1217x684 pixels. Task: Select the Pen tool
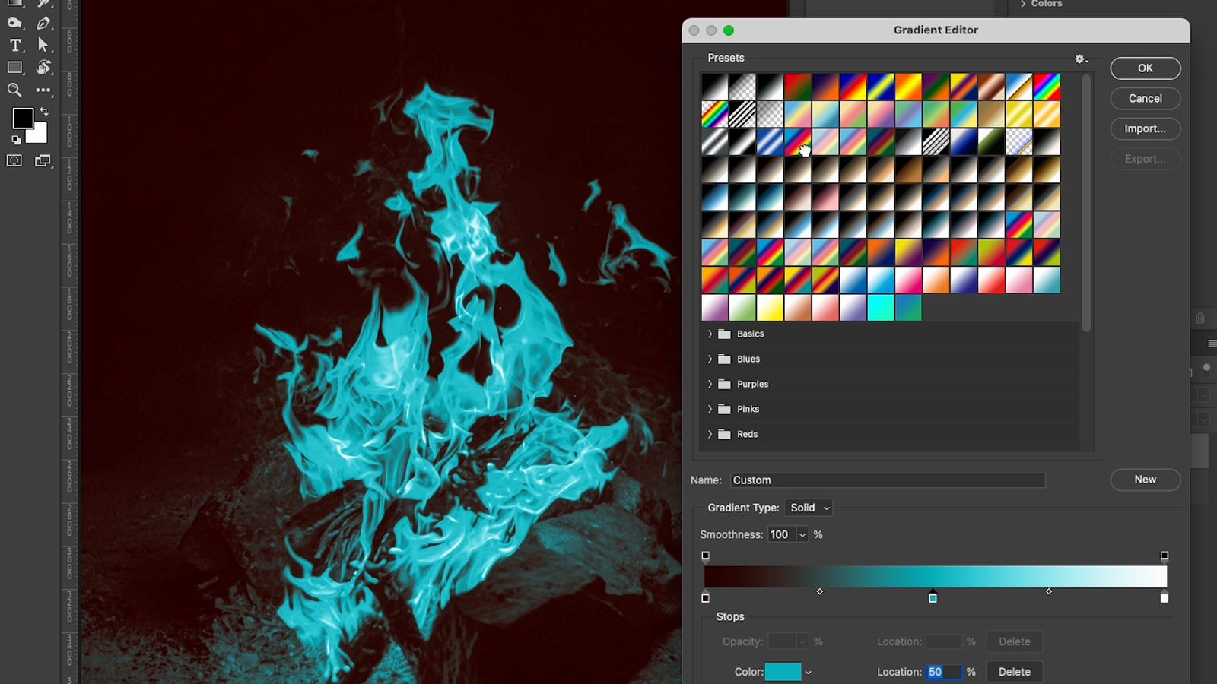coord(43,23)
